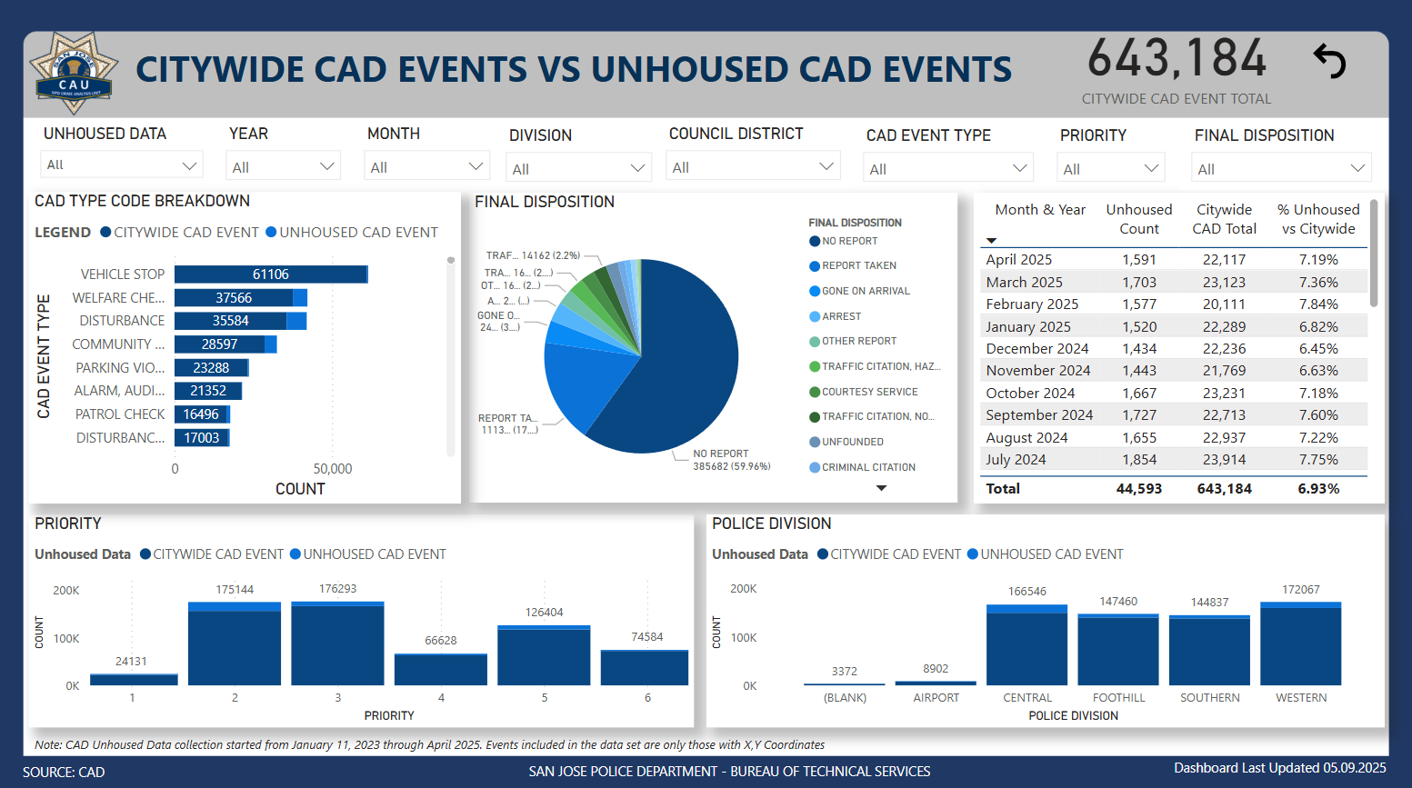This screenshot has width=1412, height=788.
Task: Click the NO REPORT legend marker
Action: [x=815, y=241]
